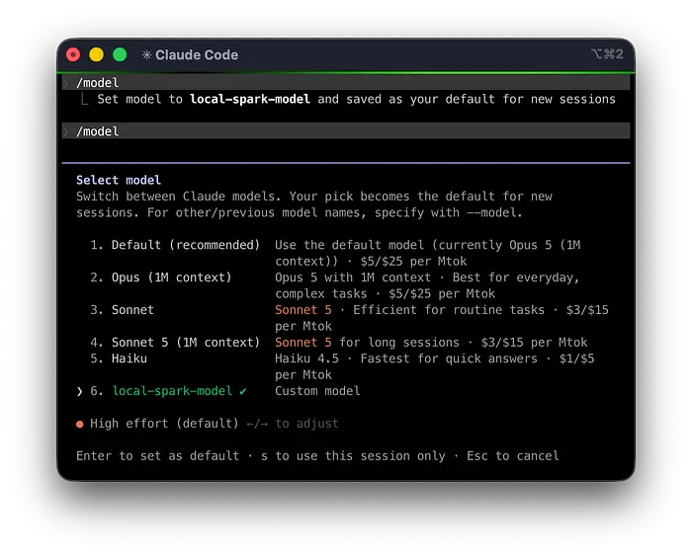692x556 pixels.
Task: Click s to use this session only hint
Action: [x=353, y=455]
